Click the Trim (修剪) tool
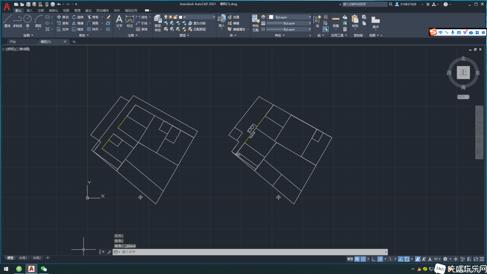 pos(93,17)
